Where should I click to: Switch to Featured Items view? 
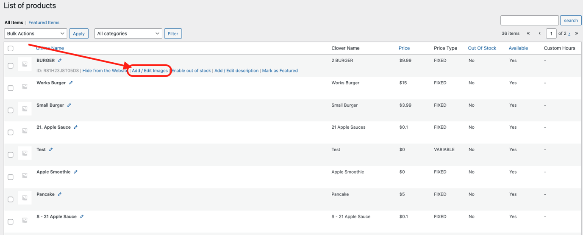pos(44,22)
